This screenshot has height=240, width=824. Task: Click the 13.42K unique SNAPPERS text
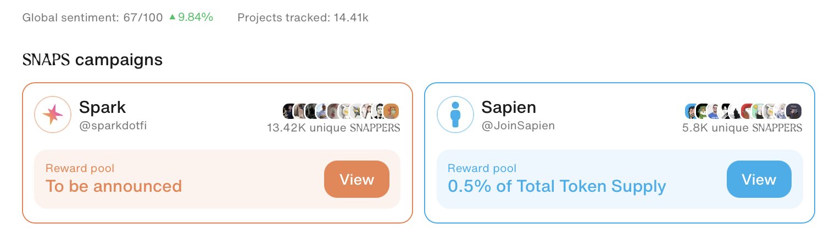(x=333, y=128)
